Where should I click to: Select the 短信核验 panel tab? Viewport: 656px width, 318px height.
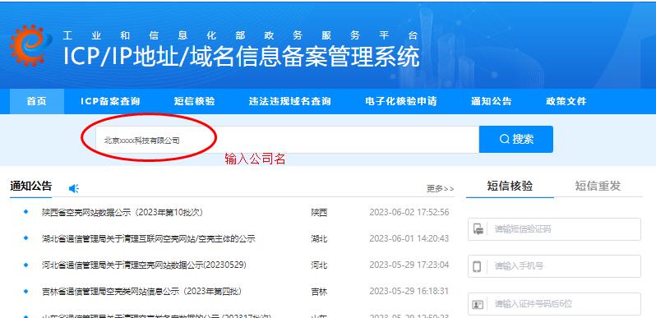click(510, 187)
